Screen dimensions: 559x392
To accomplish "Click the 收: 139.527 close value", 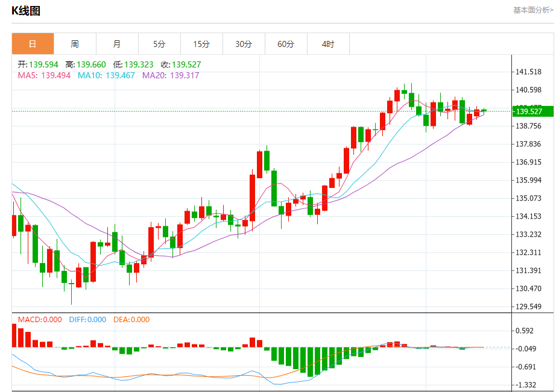I will click(181, 64).
